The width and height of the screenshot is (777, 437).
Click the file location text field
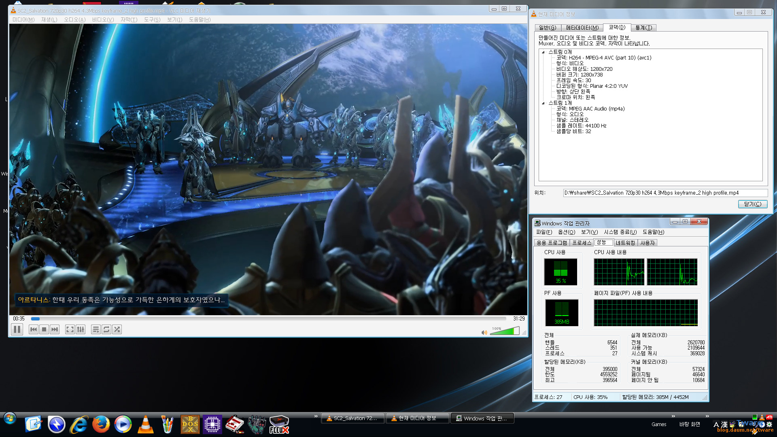[x=665, y=193]
